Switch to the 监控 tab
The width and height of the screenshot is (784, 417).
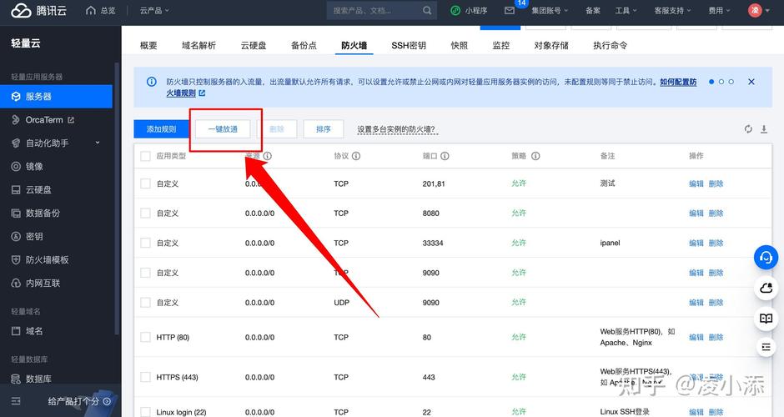click(500, 46)
